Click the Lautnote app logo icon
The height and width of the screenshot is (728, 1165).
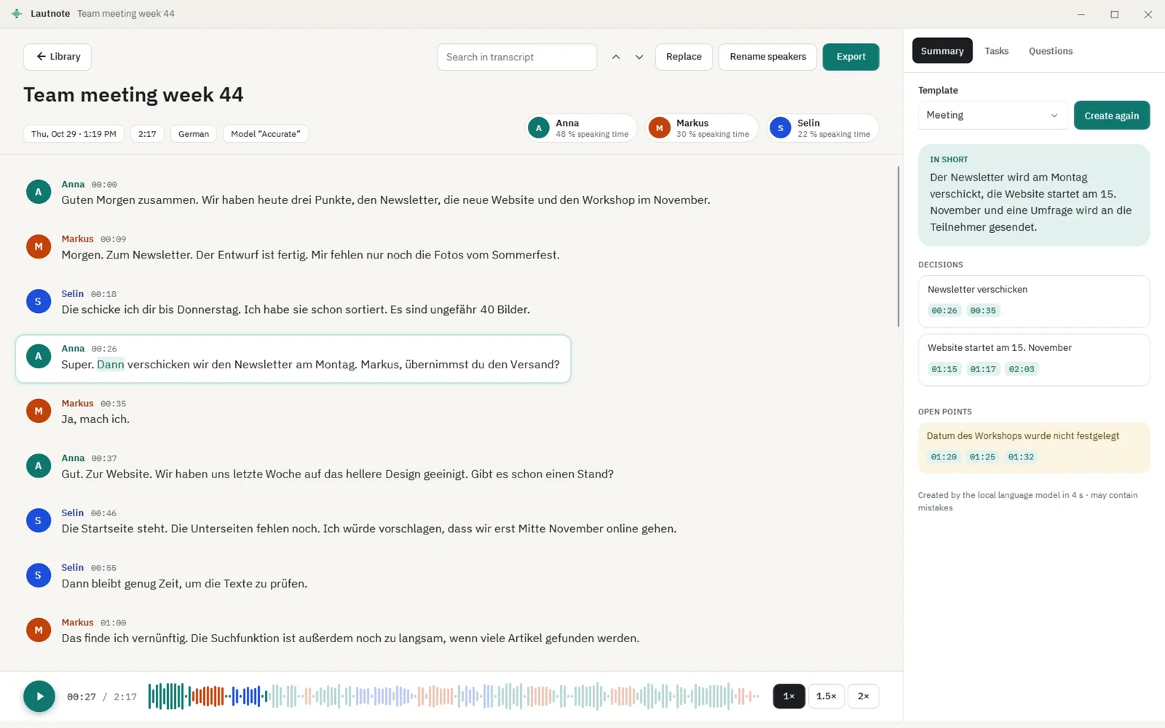pyautogui.click(x=17, y=14)
